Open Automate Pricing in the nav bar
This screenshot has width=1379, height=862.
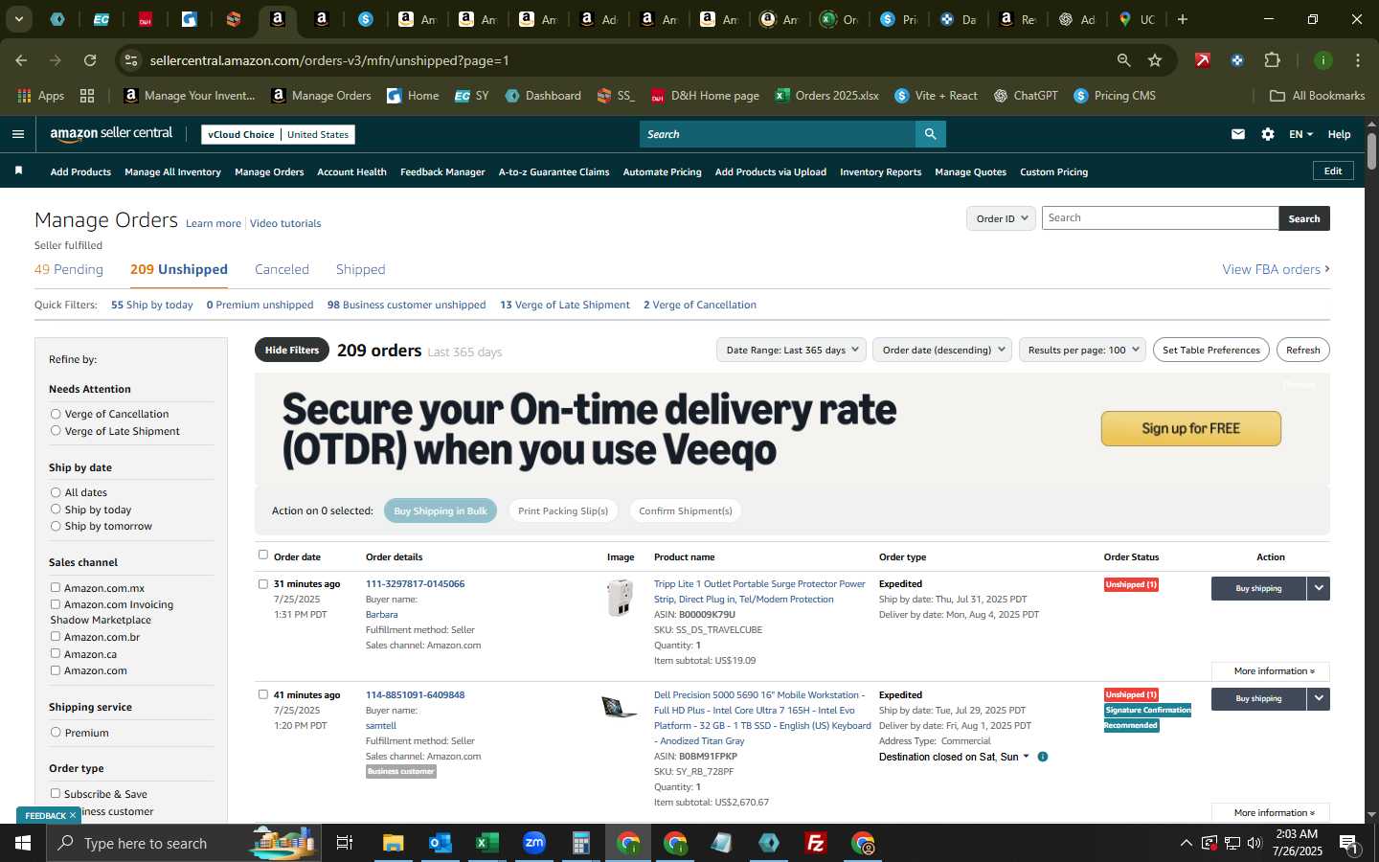pyautogui.click(x=662, y=171)
